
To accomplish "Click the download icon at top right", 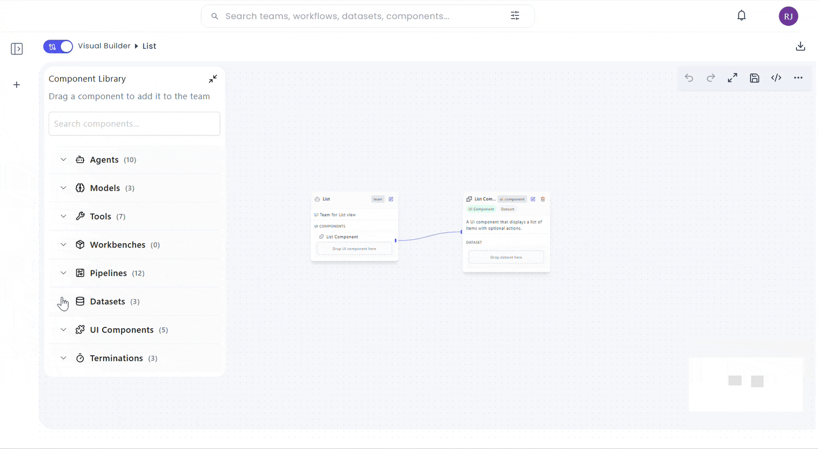I will (x=800, y=46).
